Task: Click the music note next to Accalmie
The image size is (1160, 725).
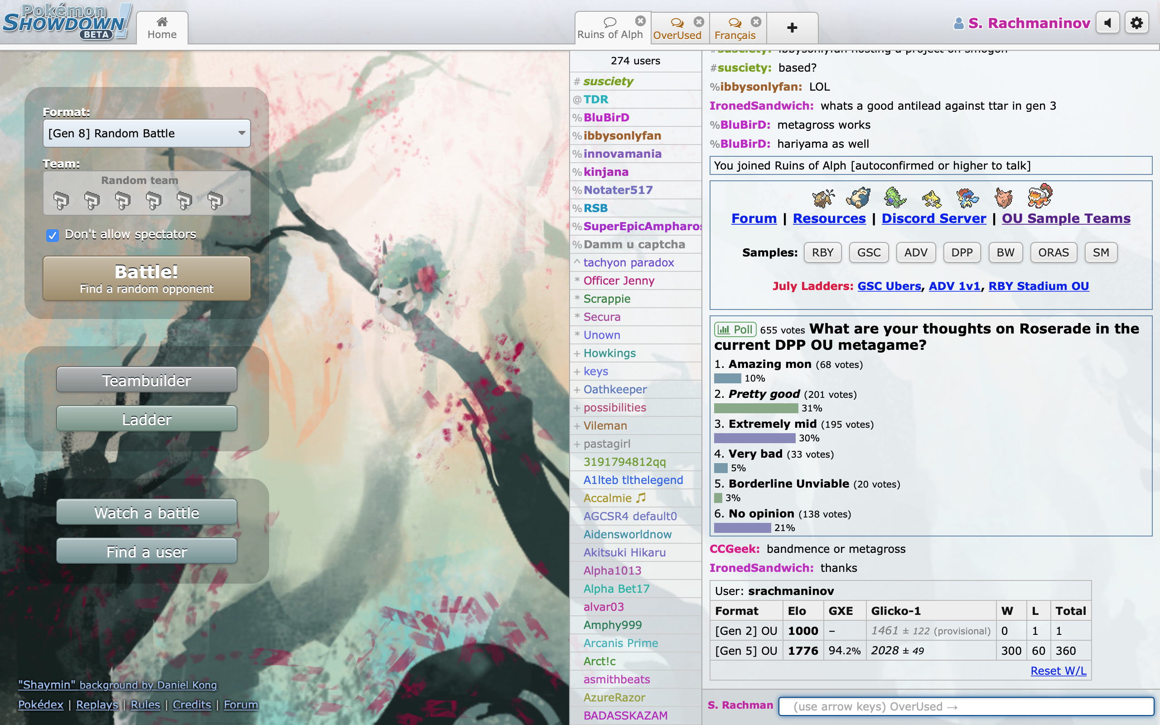Action: tap(641, 498)
